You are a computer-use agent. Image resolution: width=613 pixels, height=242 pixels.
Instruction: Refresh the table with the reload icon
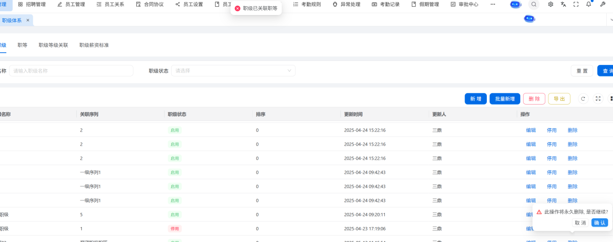[x=583, y=99]
